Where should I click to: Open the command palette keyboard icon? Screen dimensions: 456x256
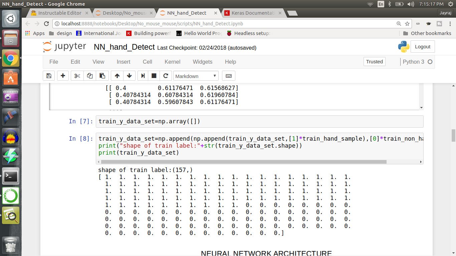tap(229, 76)
